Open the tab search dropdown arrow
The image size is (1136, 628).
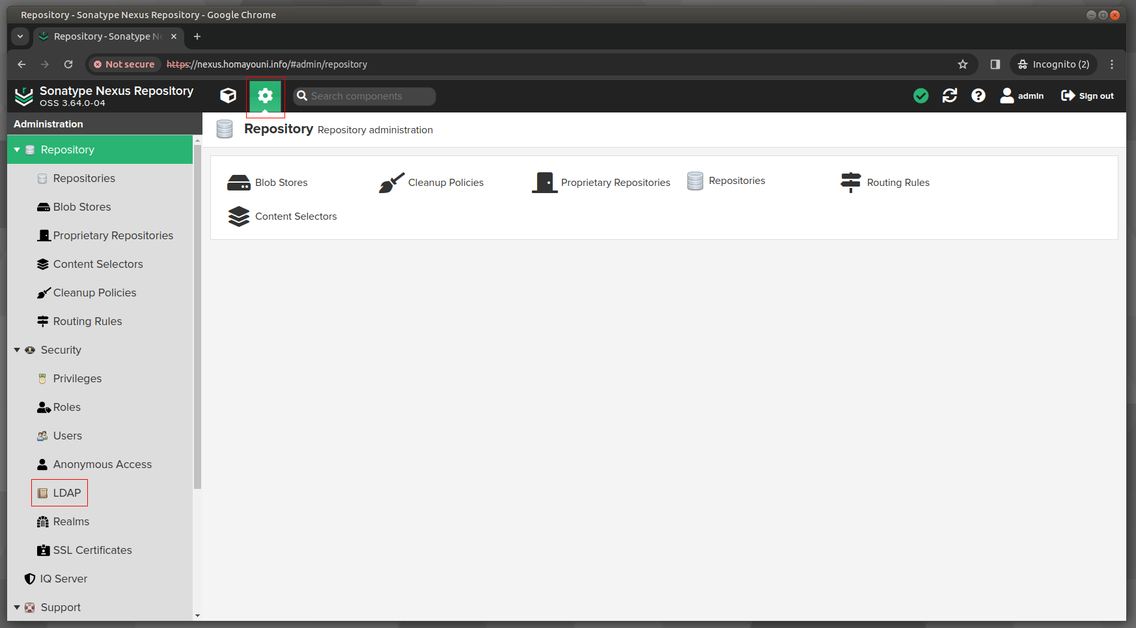tap(20, 36)
